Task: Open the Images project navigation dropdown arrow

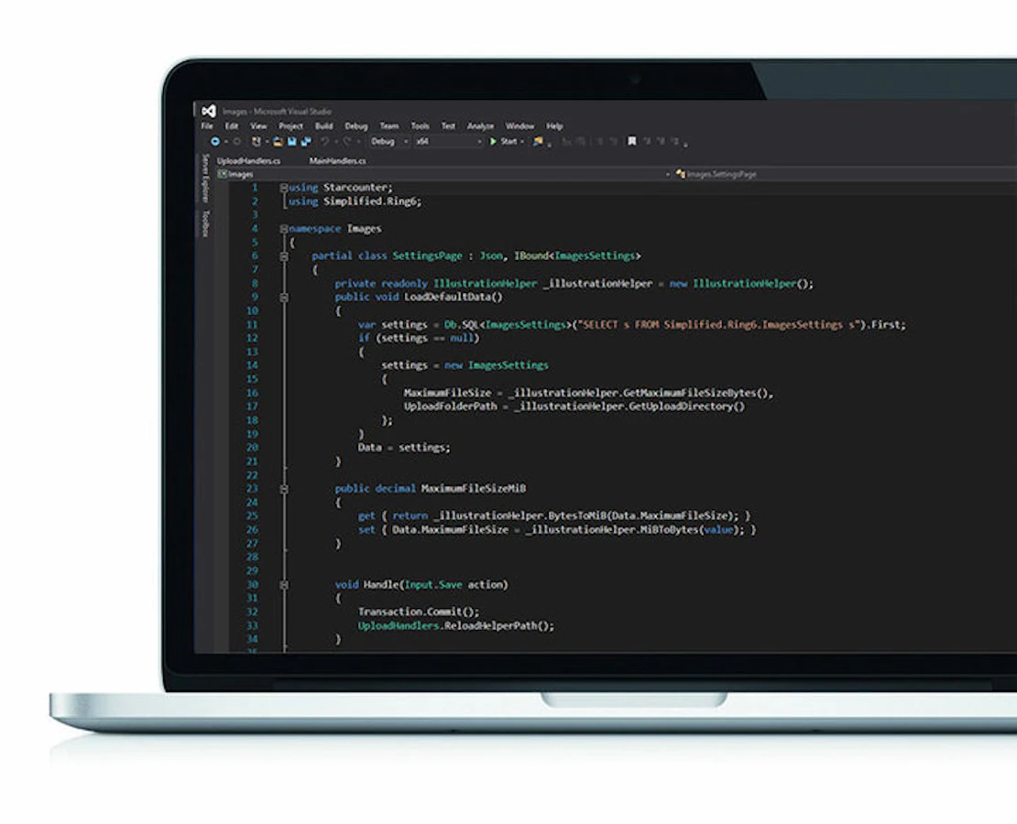Action: pos(667,174)
